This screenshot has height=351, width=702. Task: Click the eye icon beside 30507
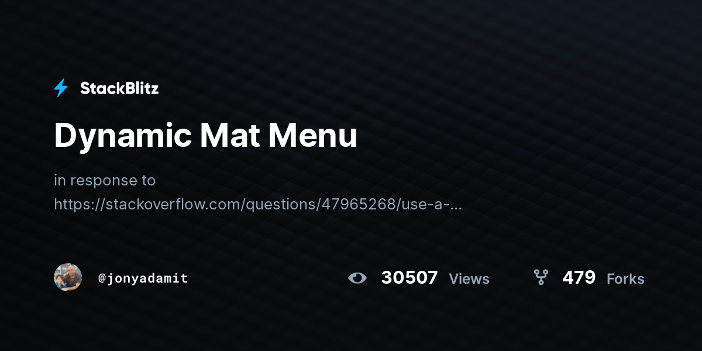[x=357, y=278]
